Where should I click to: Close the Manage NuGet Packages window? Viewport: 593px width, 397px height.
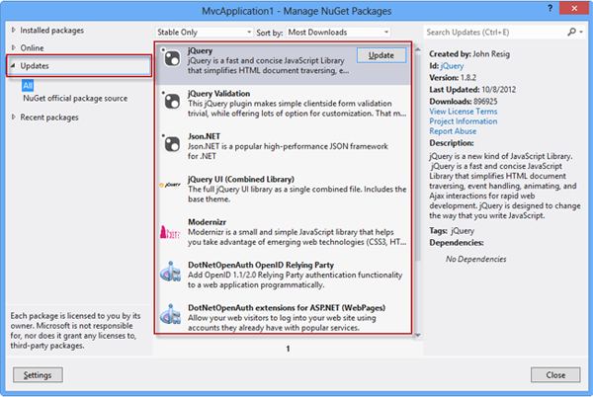tap(574, 8)
